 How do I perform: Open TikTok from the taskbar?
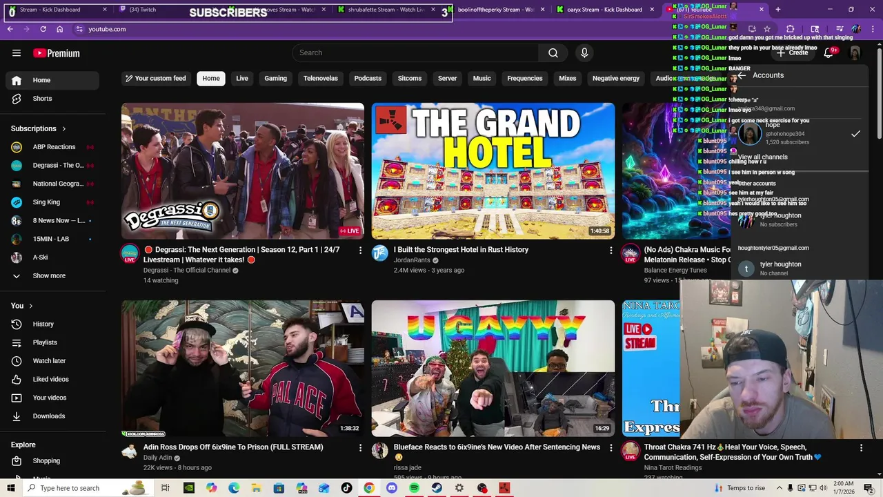(x=346, y=488)
